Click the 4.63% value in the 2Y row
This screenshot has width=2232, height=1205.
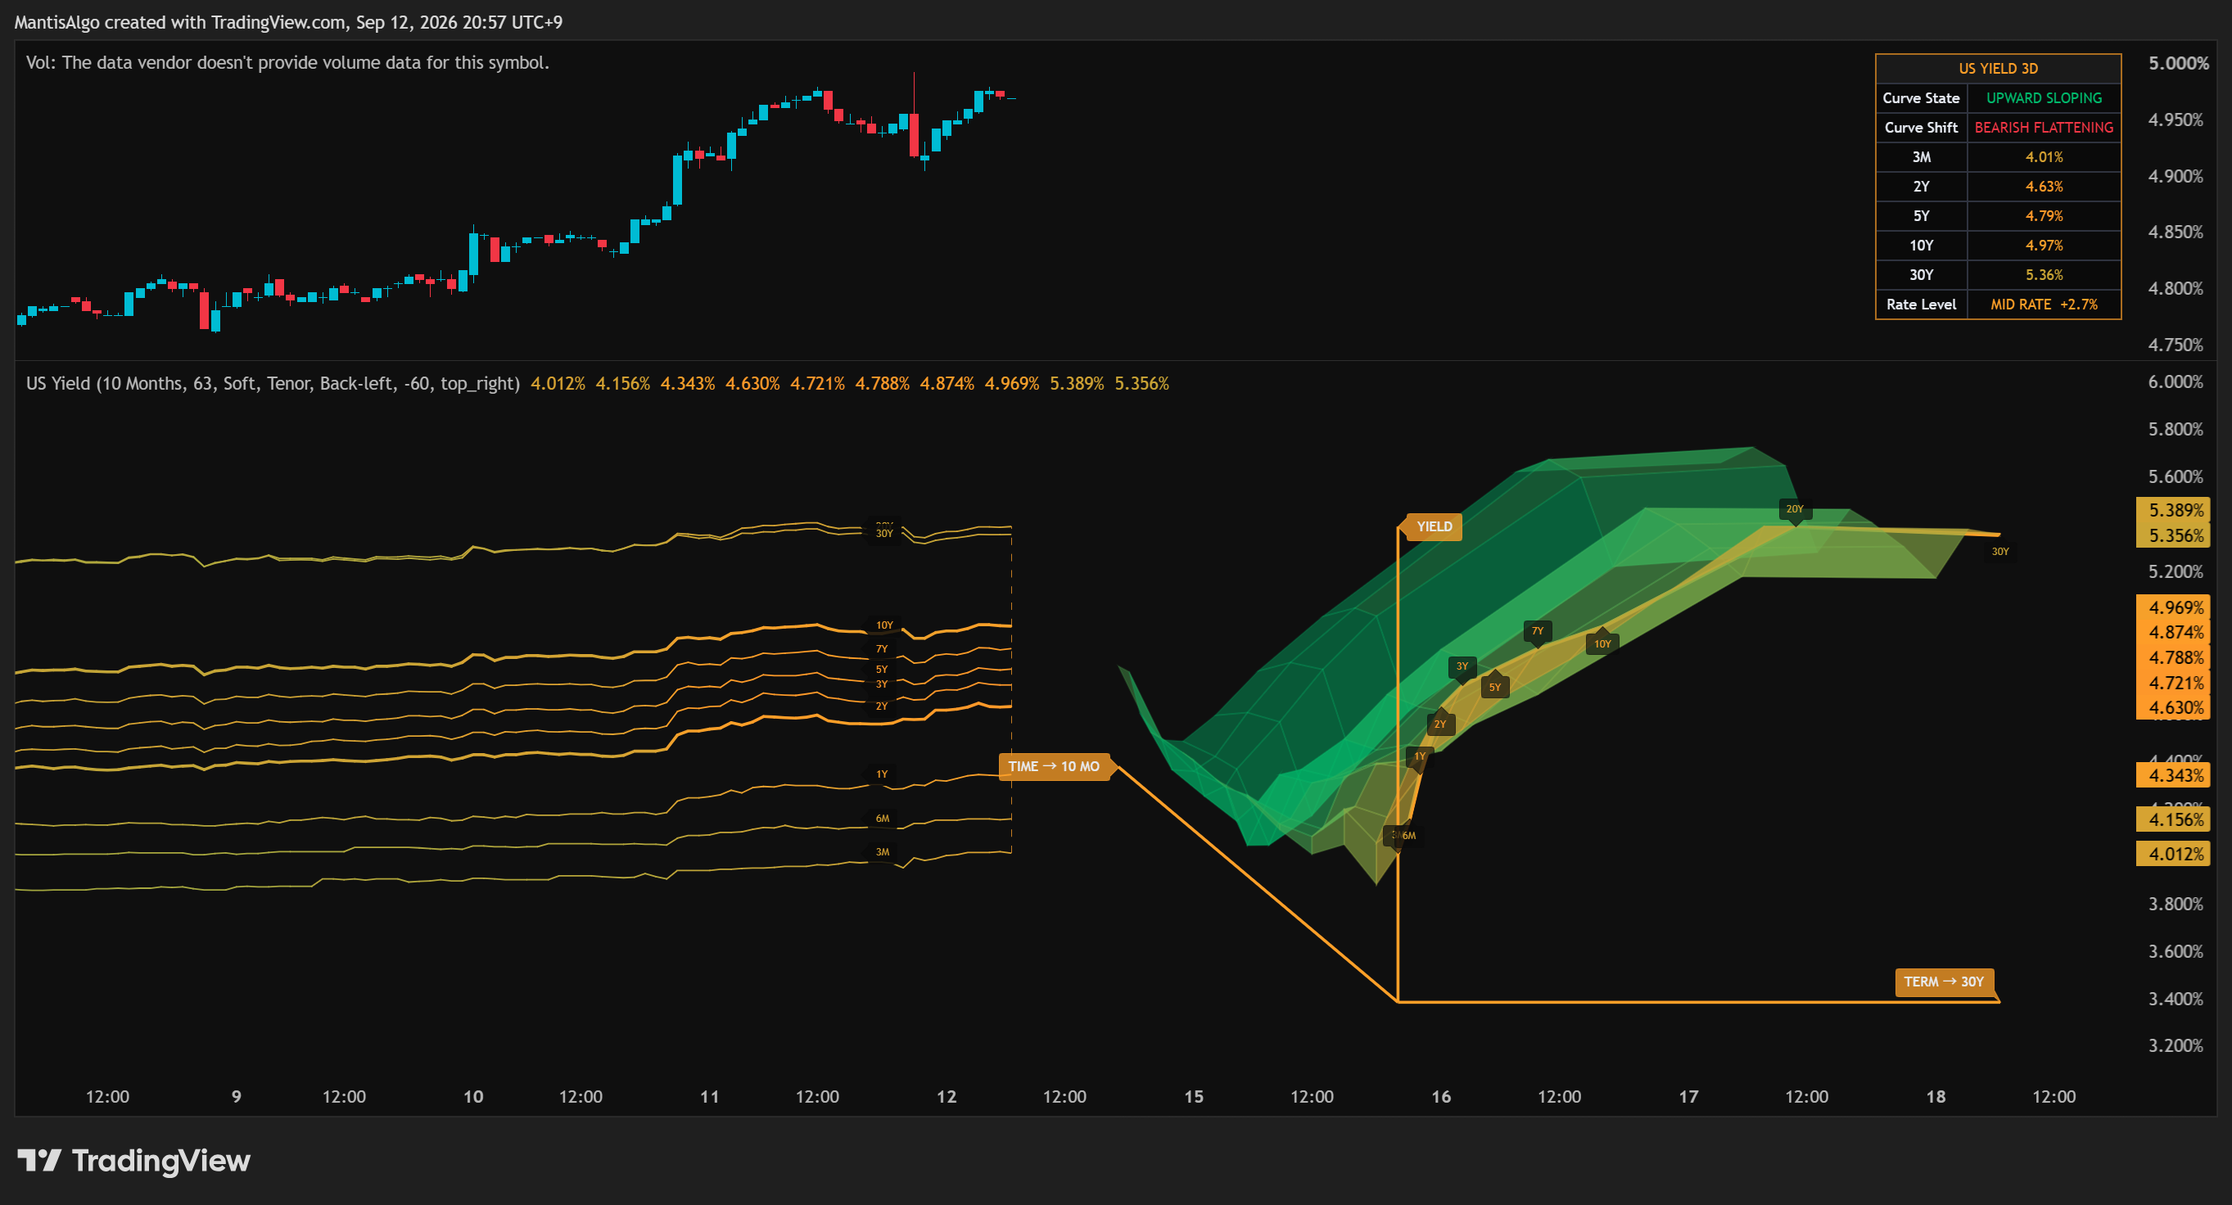(x=2043, y=187)
